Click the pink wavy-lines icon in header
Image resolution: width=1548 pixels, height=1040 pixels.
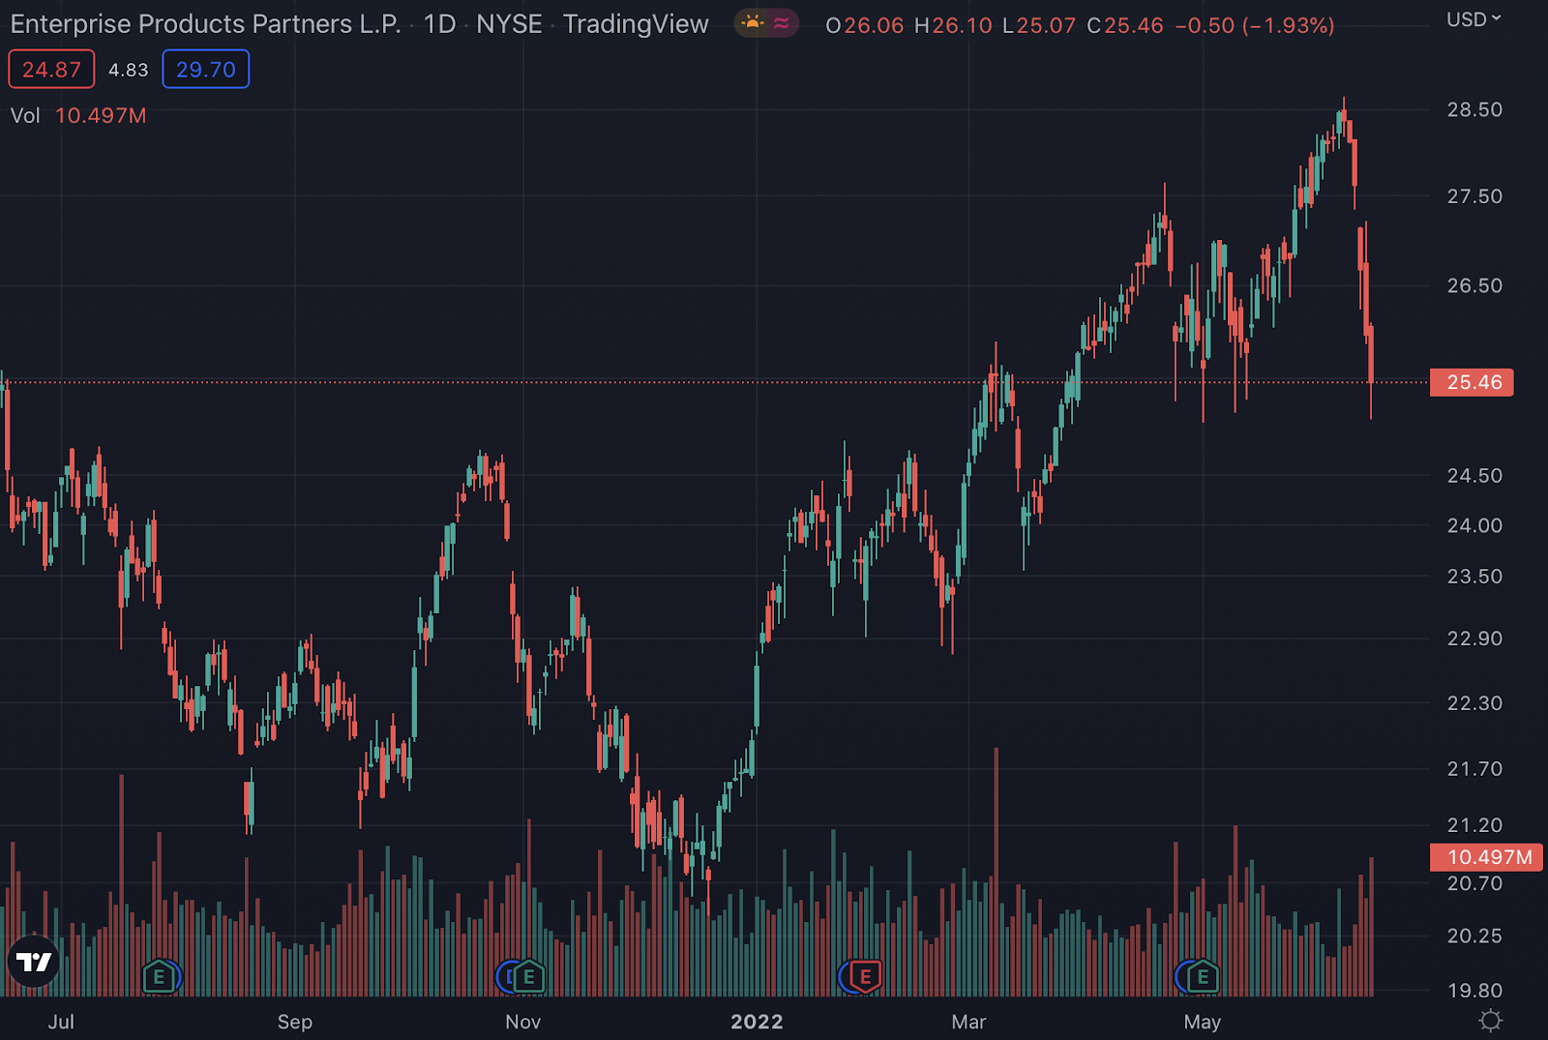click(x=782, y=23)
